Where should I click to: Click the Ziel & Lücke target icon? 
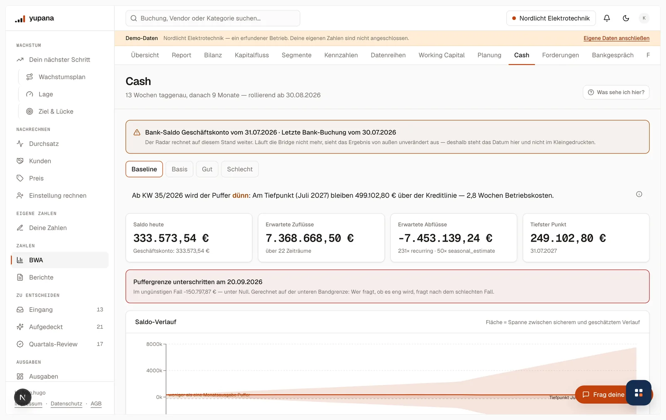tap(30, 111)
